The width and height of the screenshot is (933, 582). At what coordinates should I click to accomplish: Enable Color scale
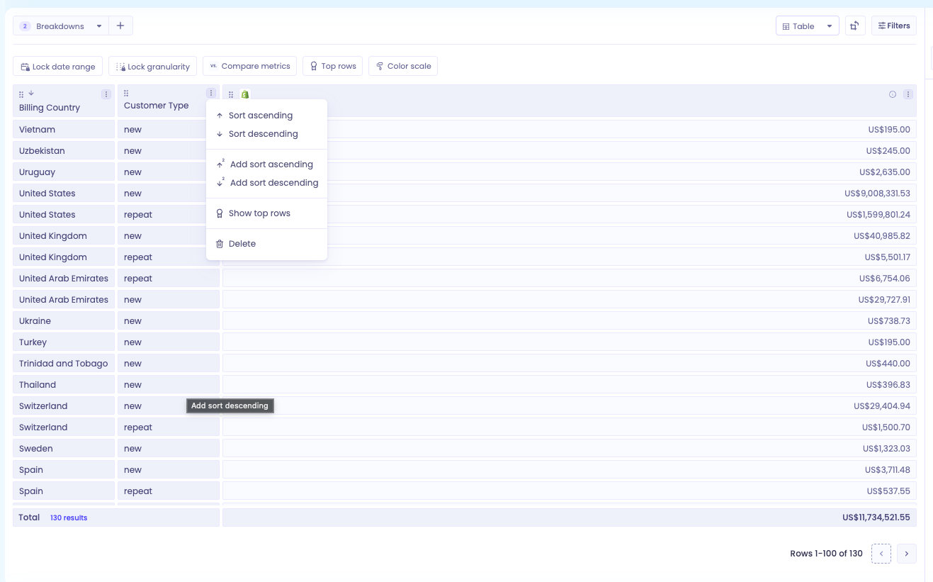[x=403, y=66]
